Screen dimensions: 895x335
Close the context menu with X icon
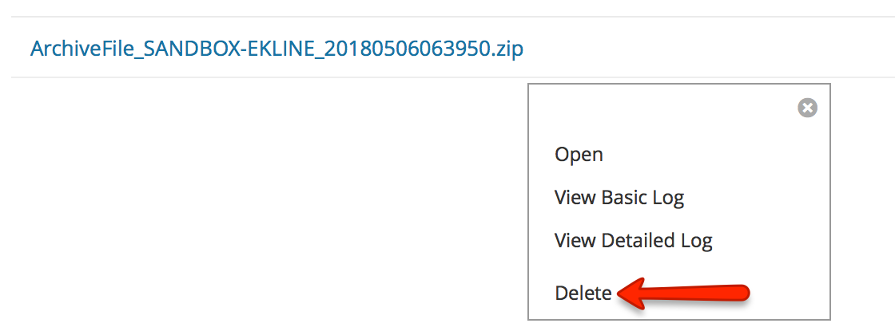coord(807,108)
